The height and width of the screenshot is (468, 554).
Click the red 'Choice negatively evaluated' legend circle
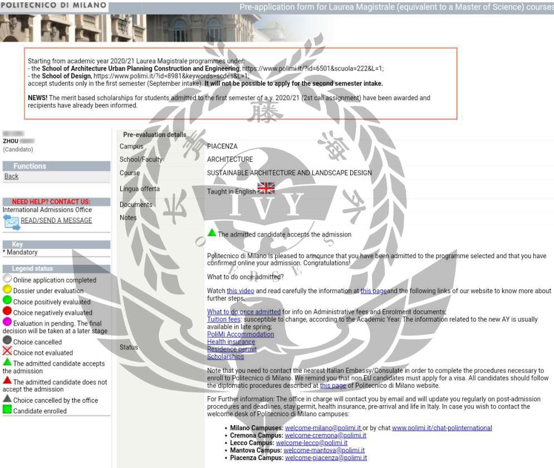coord(7,311)
